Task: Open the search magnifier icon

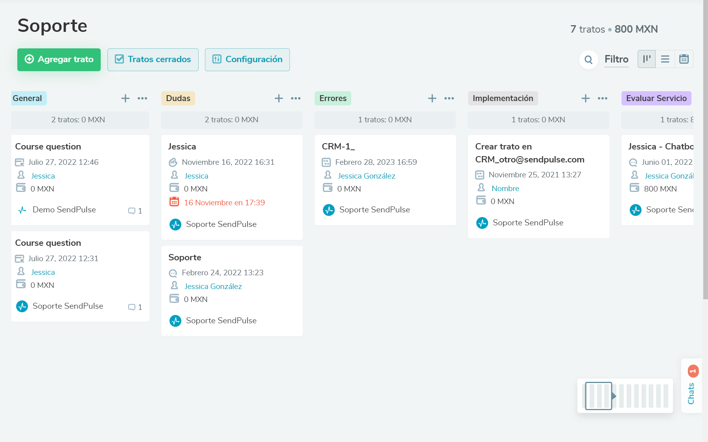Action: pos(588,59)
